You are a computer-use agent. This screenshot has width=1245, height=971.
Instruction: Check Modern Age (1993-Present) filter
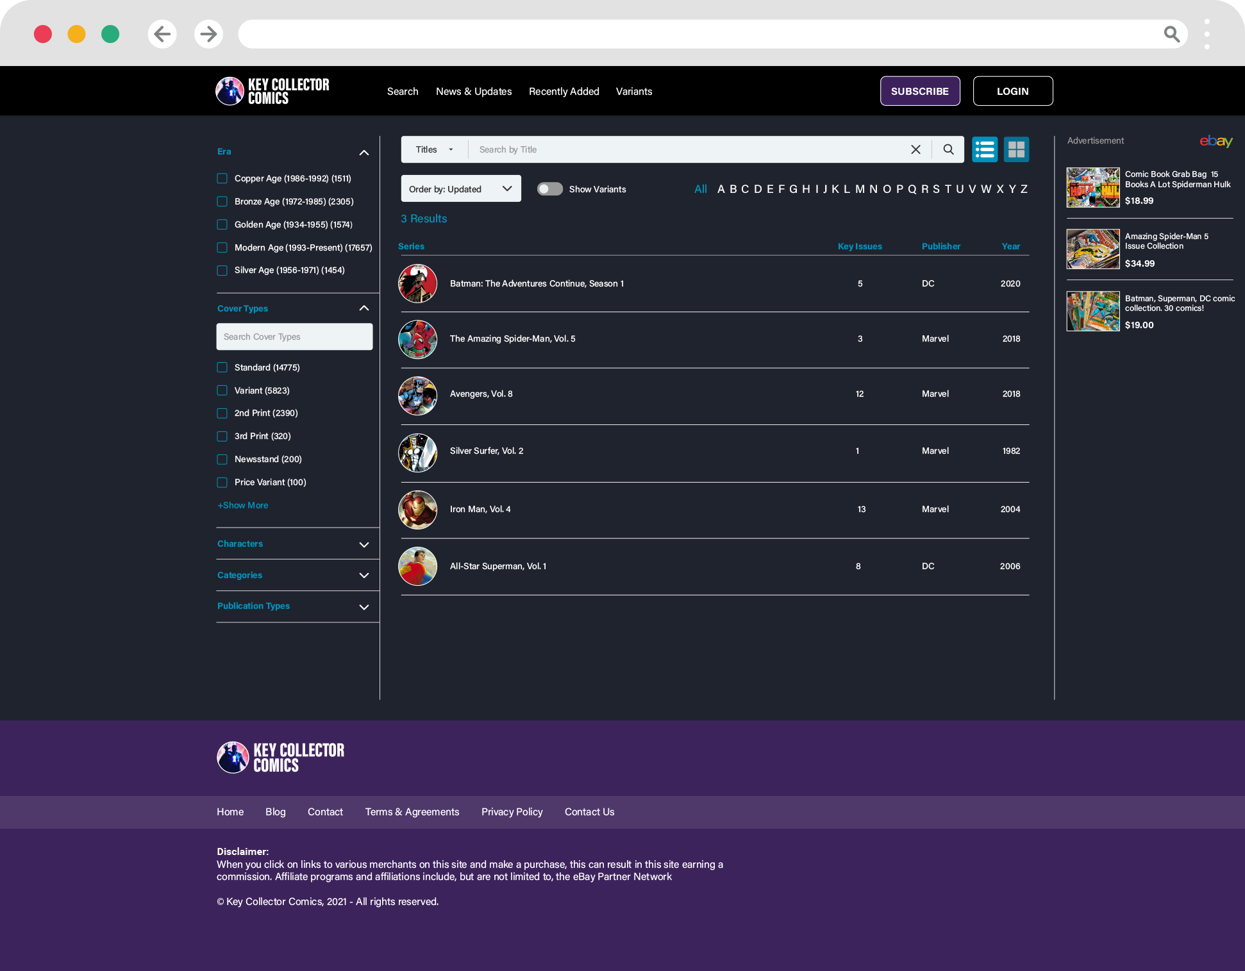click(222, 247)
